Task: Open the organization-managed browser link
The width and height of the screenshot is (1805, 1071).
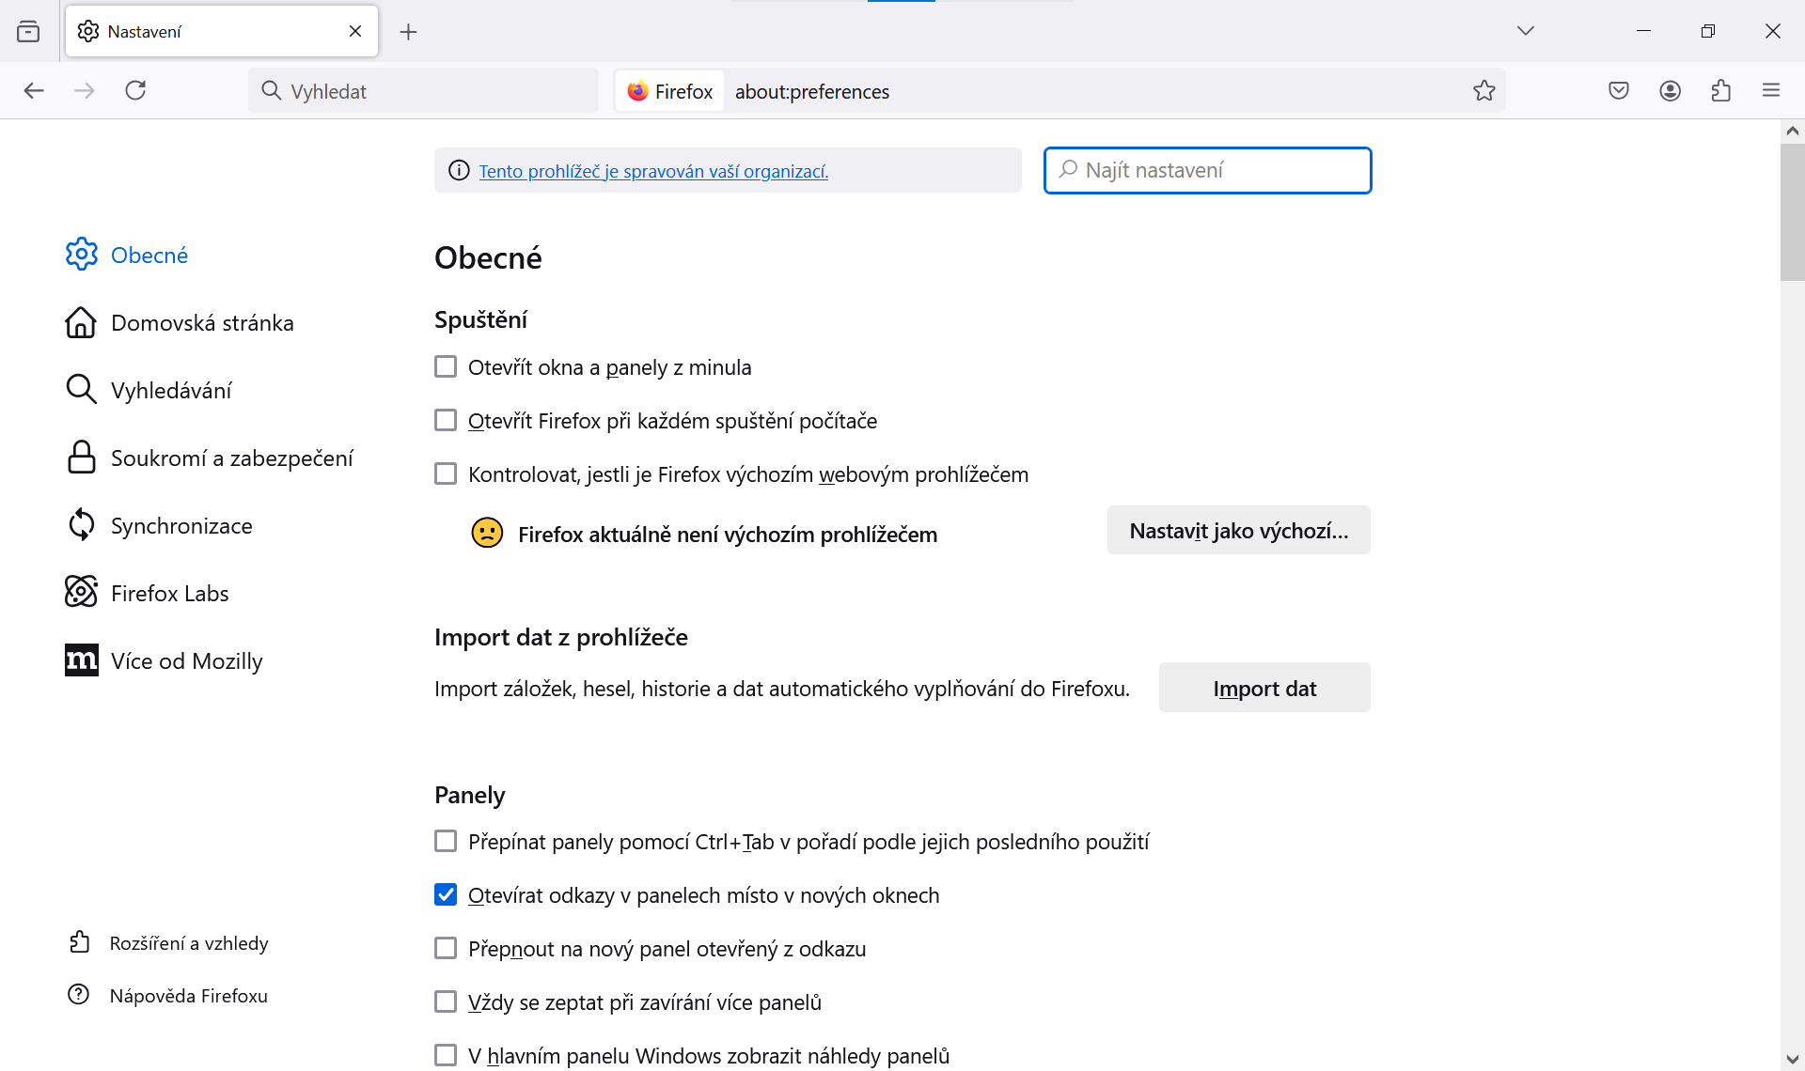Action: pos(653,171)
